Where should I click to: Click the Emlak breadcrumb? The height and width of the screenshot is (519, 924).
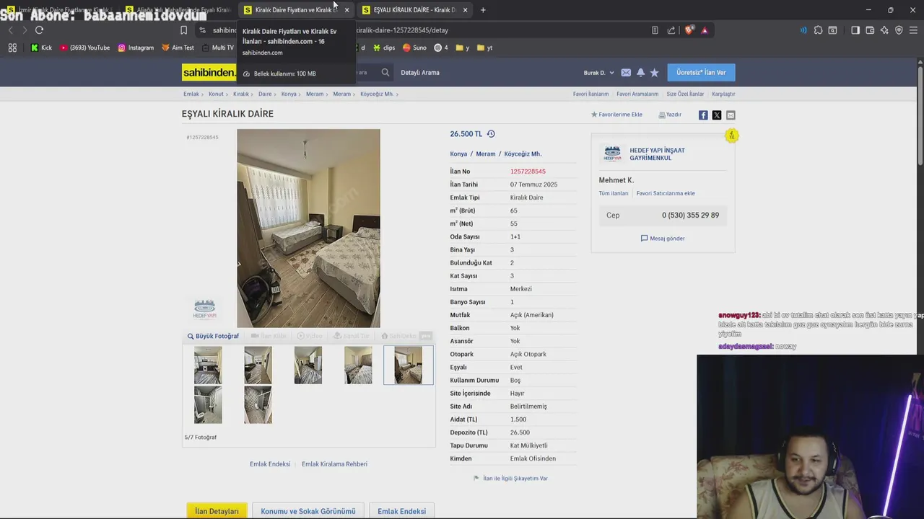coord(191,94)
